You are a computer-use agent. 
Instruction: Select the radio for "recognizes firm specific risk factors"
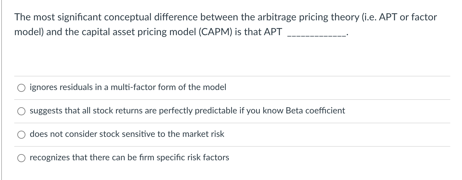tap(21, 158)
